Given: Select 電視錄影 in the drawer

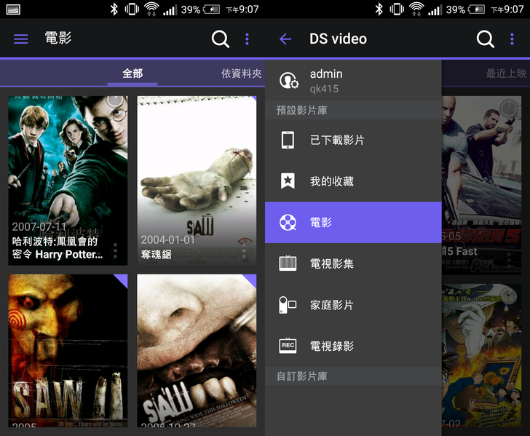Looking at the screenshot, I should [x=353, y=346].
